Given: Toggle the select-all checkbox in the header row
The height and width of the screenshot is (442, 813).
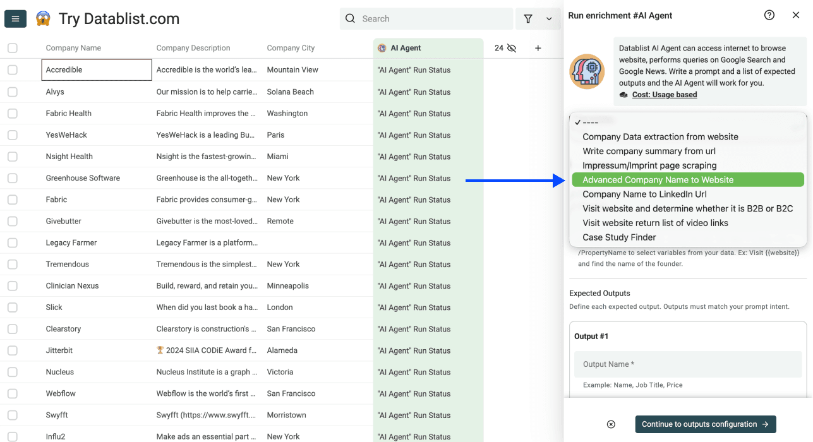Looking at the screenshot, I should (11, 47).
